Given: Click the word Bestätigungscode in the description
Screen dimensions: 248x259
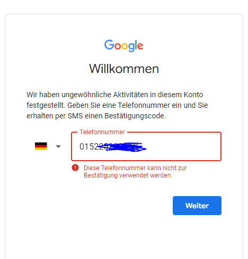Looking at the screenshot, I should pos(135,116).
